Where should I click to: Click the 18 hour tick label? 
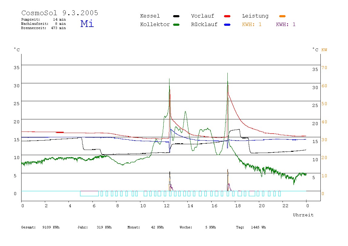pos(238,206)
